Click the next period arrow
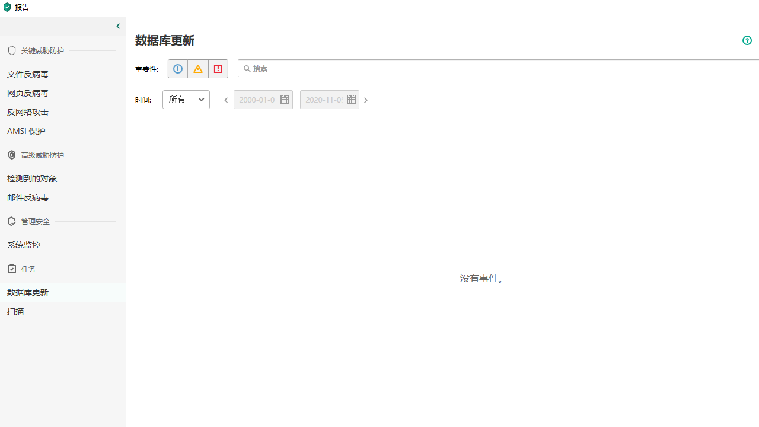Image resolution: width=759 pixels, height=427 pixels. coord(365,100)
